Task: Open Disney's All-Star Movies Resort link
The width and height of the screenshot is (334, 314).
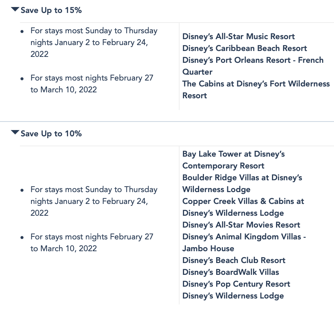Action: [241, 225]
